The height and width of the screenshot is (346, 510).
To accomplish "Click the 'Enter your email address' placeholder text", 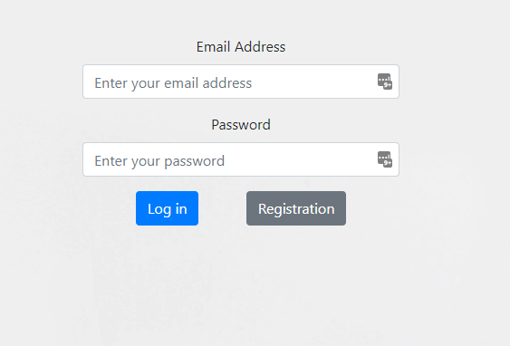I will [173, 83].
